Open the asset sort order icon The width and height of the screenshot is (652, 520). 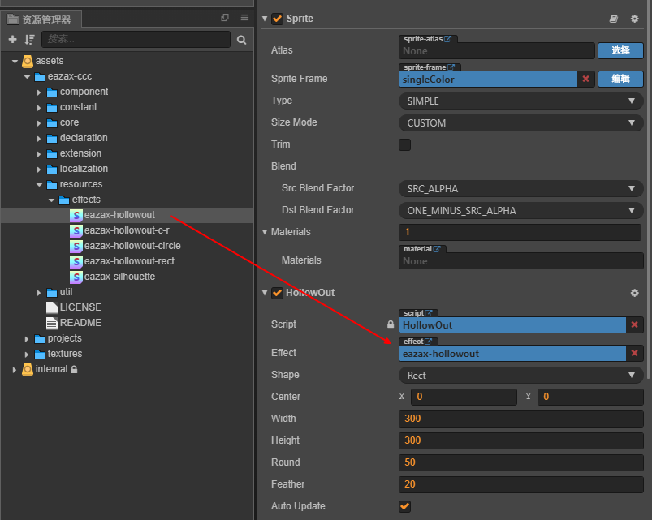coord(29,39)
